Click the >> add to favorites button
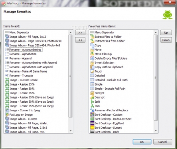Viewport: 177px width, 149px height. click(80, 33)
